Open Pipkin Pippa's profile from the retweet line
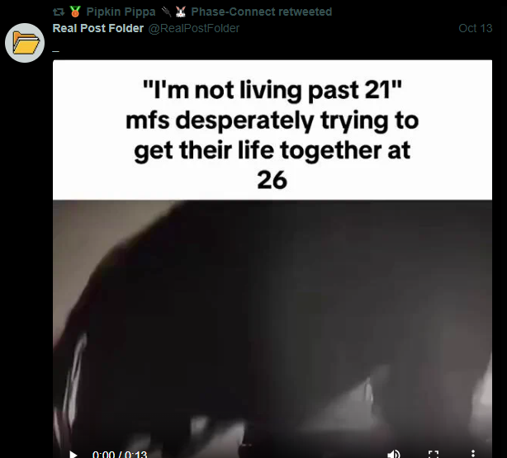The image size is (507, 458). coord(121,12)
